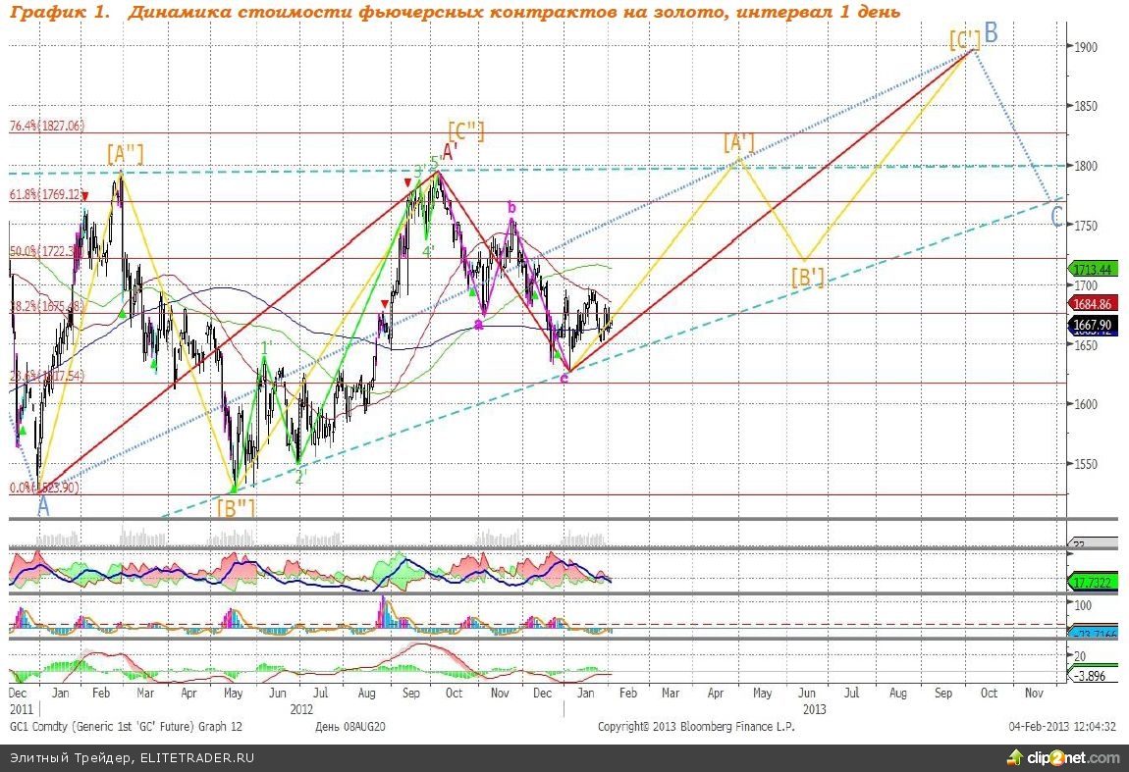Click the red 1684.86 price tag

click(1091, 304)
